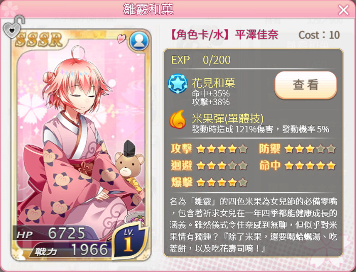Click the 戰力 1966 stat bar
The height and width of the screenshot is (272, 356).
pos(70,250)
